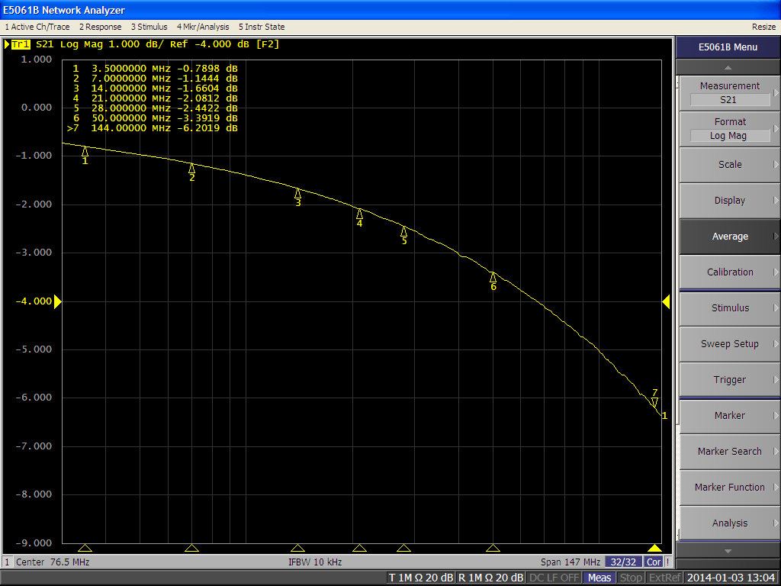Open the Measurement S21 softkey
781x586 pixels.
pyautogui.click(x=730, y=93)
